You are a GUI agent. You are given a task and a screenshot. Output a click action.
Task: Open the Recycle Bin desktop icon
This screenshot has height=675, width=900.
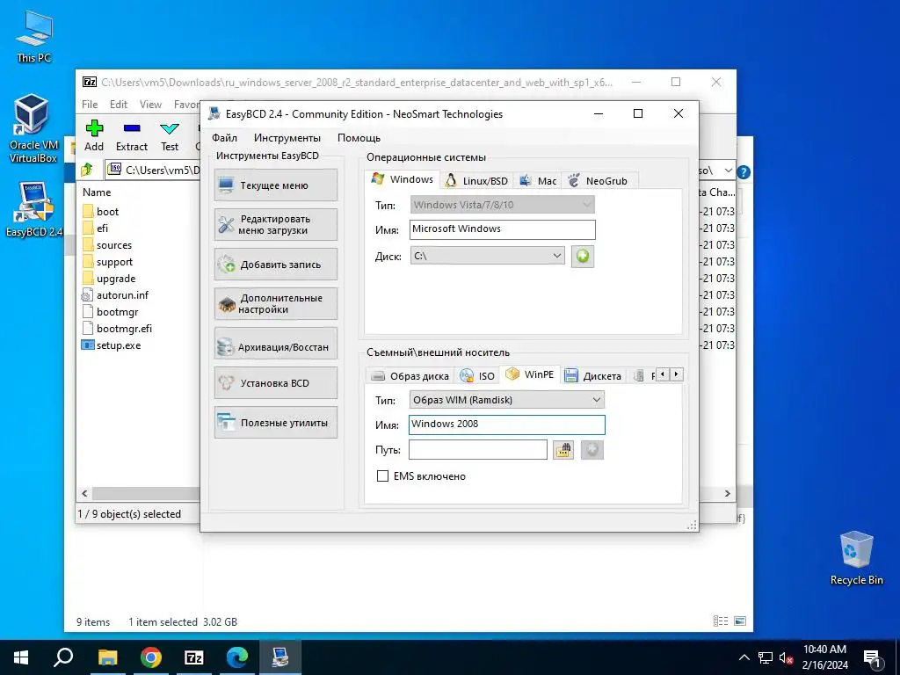coord(856,558)
